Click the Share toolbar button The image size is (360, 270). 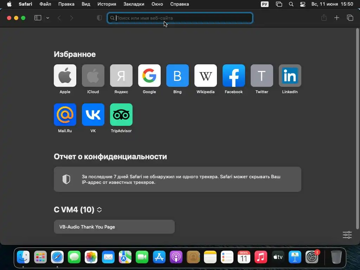coord(324,18)
